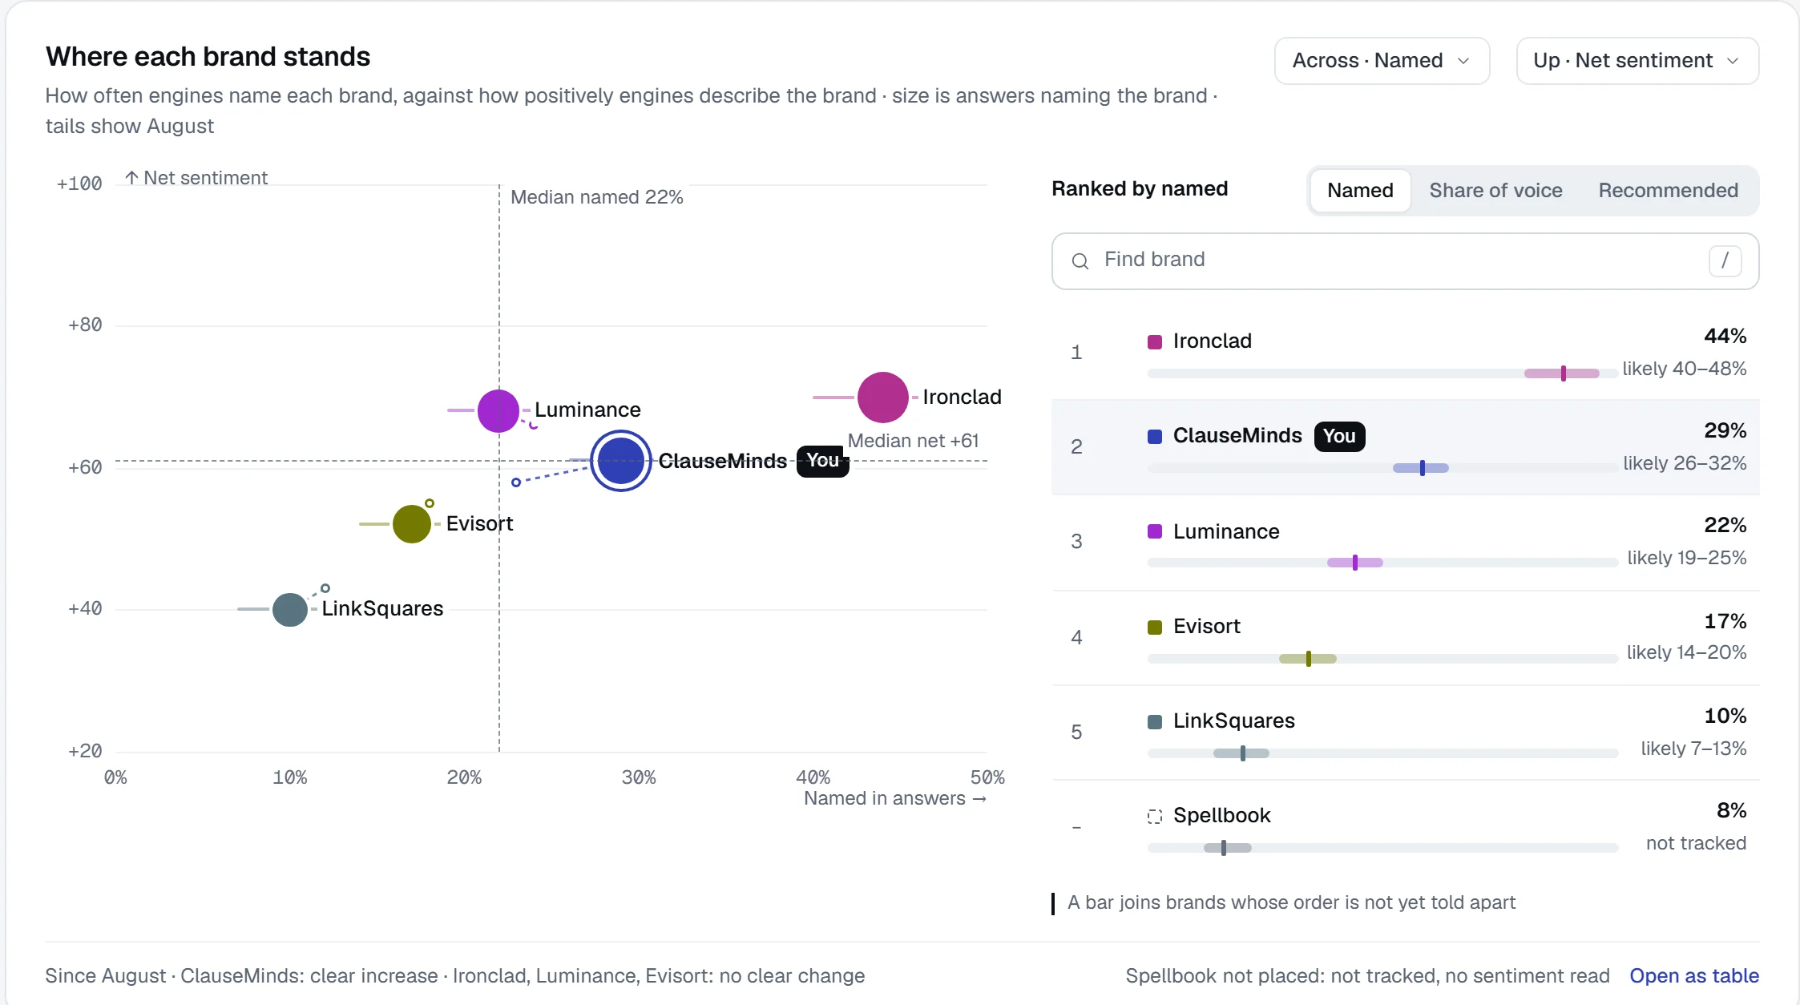This screenshot has height=1005, width=1800.
Task: Click the LinkSquares label on the chart
Action: point(382,609)
